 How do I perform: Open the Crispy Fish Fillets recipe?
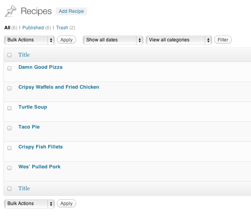click(x=40, y=147)
